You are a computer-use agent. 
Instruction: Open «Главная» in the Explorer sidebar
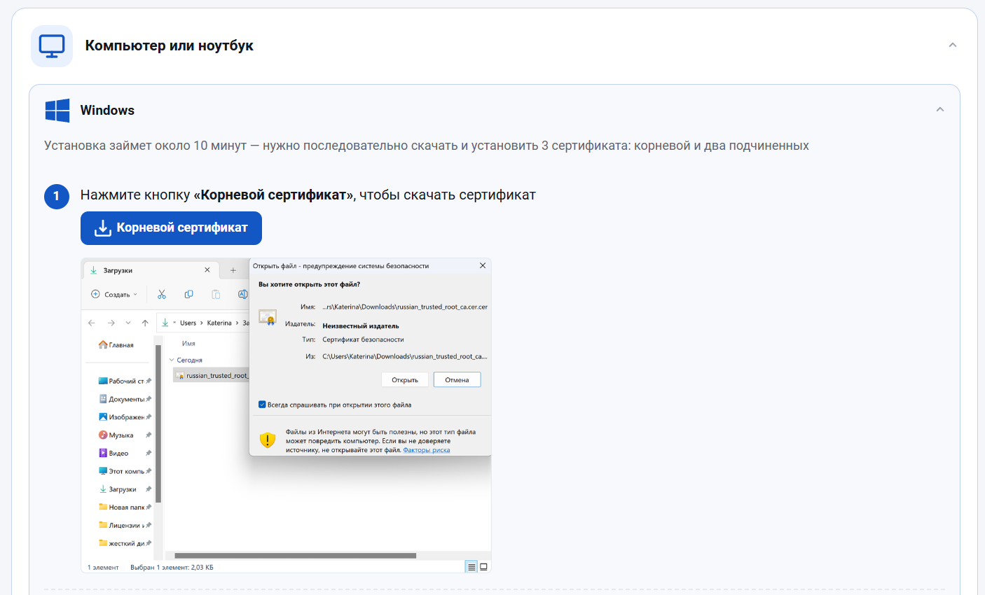point(116,345)
